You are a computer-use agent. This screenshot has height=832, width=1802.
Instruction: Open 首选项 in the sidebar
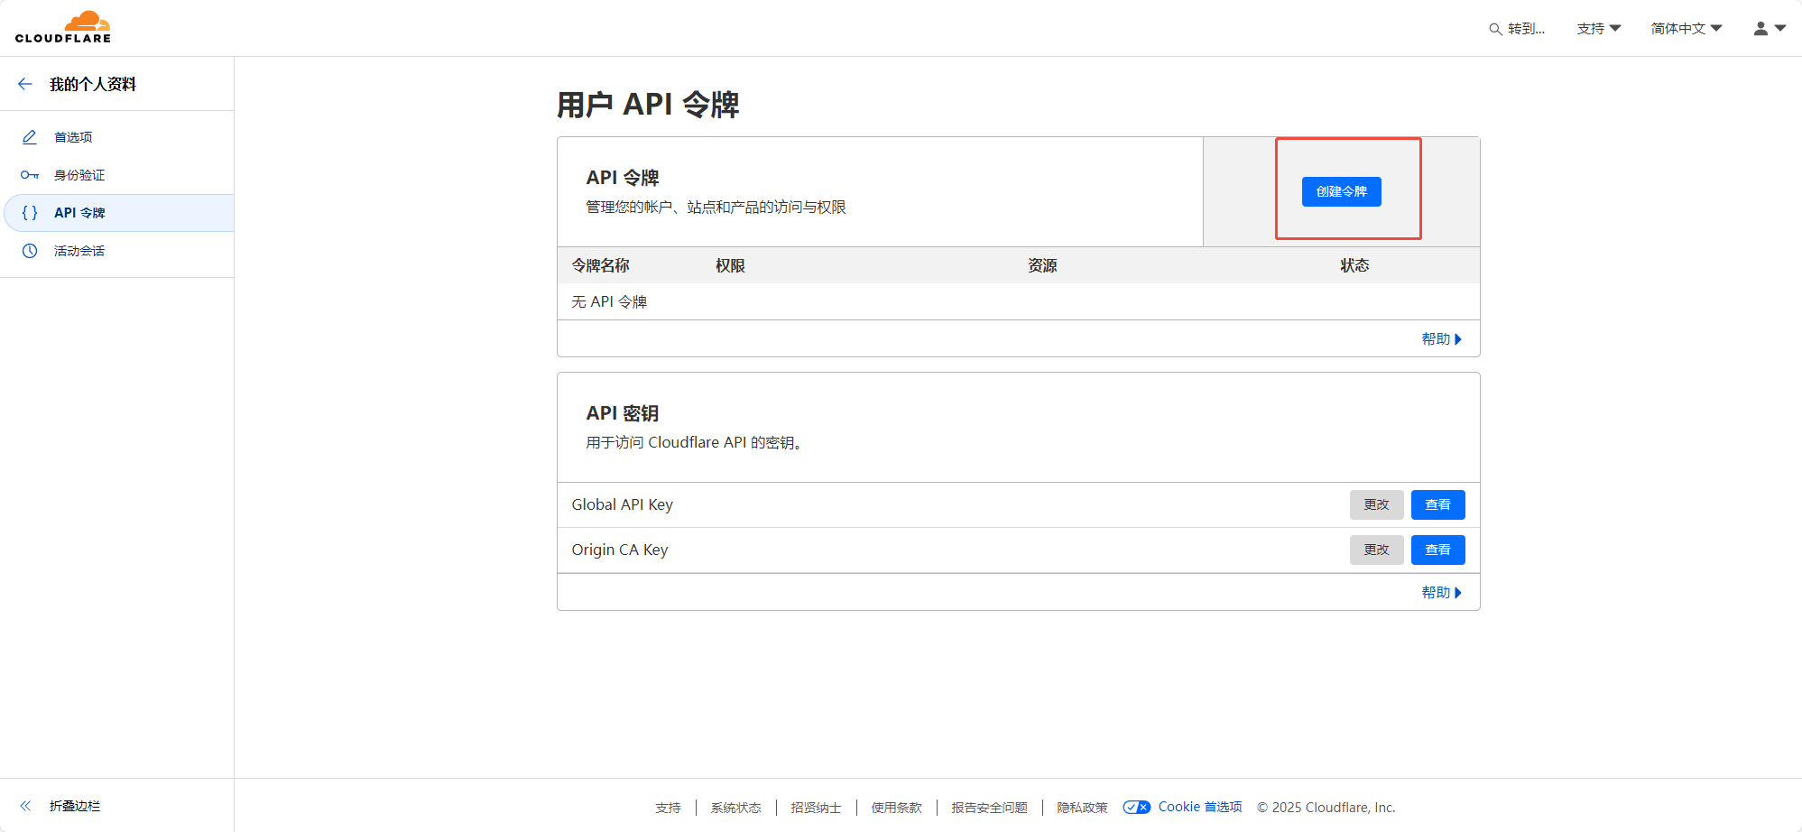(x=73, y=137)
